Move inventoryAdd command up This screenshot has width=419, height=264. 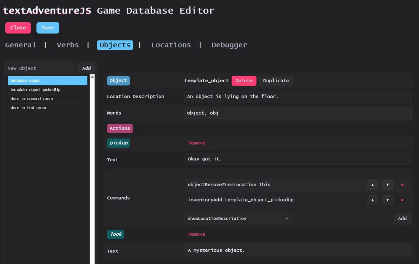pyautogui.click(x=372, y=200)
